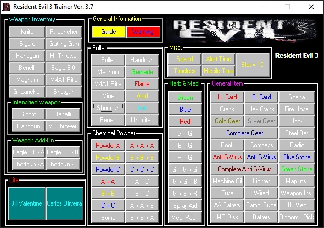Image resolution: width=324 pixels, height=228 pixels.
Task: Add the Gatling Gun weapon
Action: click(64, 44)
